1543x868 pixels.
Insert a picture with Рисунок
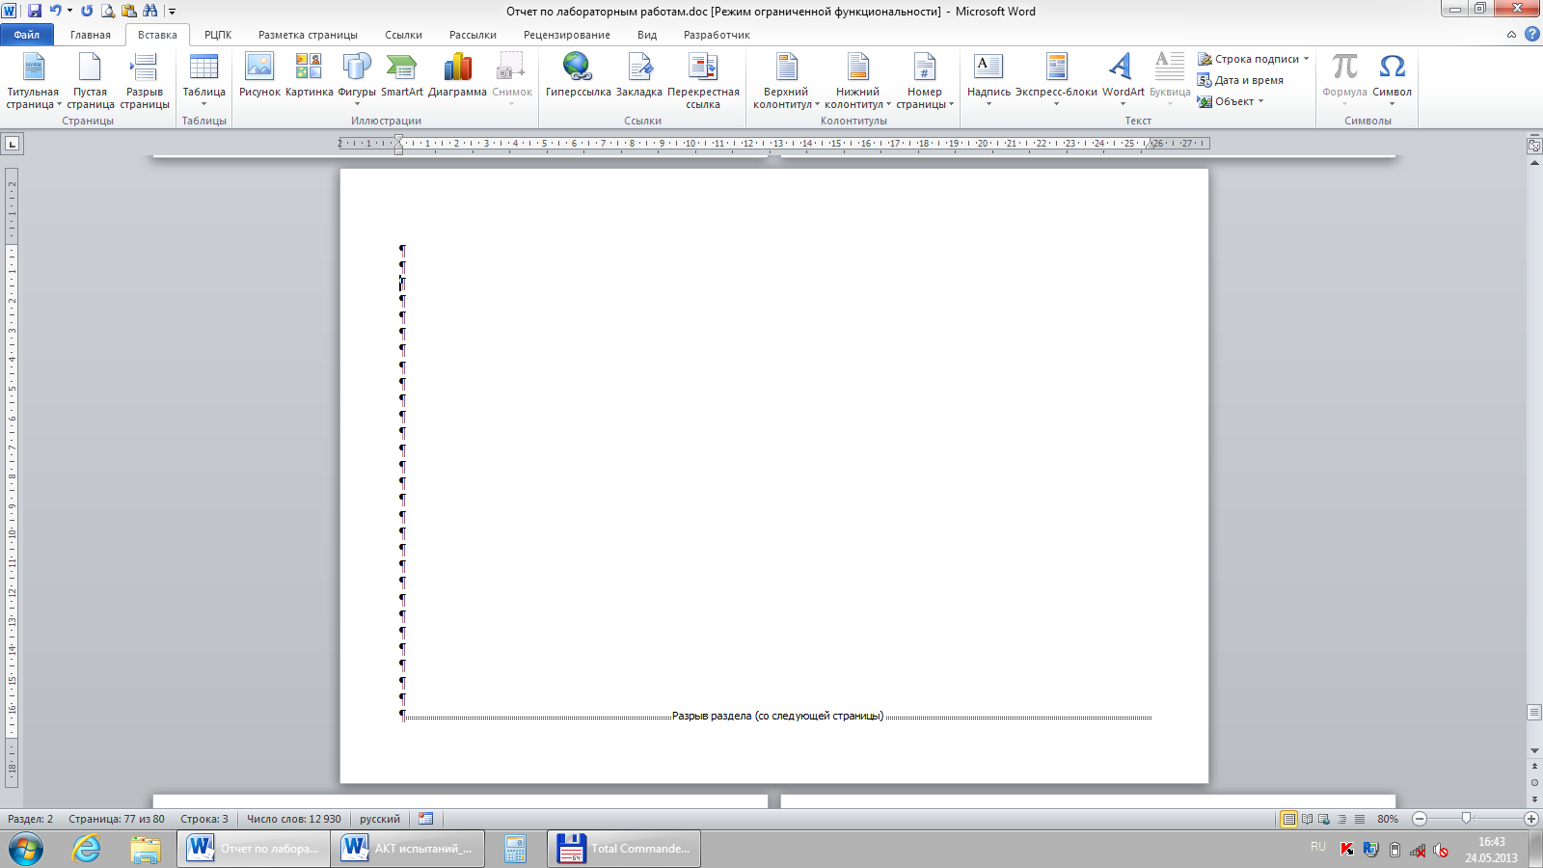click(x=259, y=75)
